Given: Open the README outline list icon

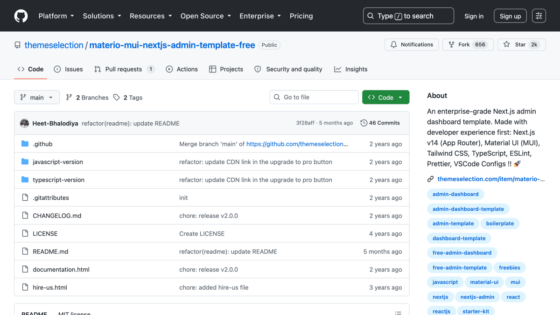Looking at the screenshot, I should click(x=398, y=313).
